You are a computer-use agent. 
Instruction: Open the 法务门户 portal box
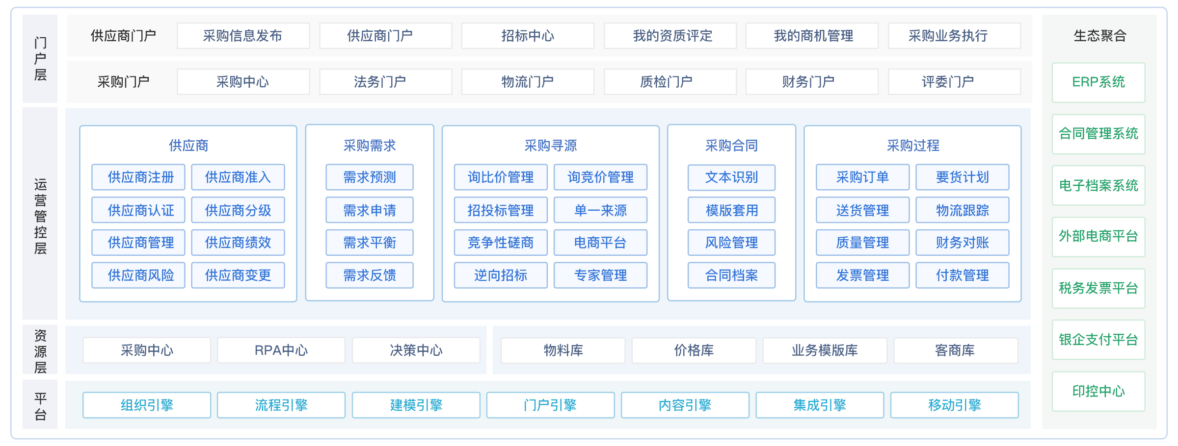pyautogui.click(x=385, y=82)
